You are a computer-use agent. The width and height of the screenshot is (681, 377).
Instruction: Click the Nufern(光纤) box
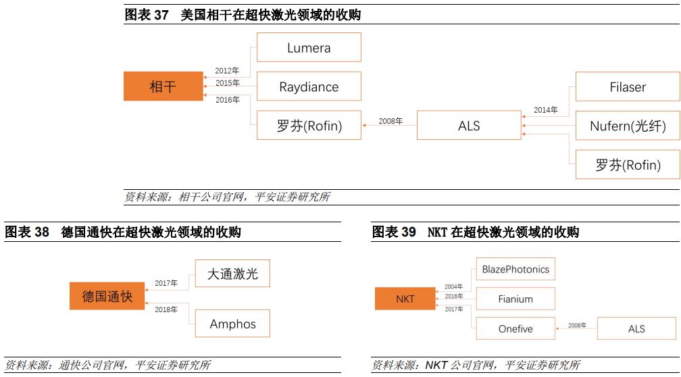tap(627, 126)
